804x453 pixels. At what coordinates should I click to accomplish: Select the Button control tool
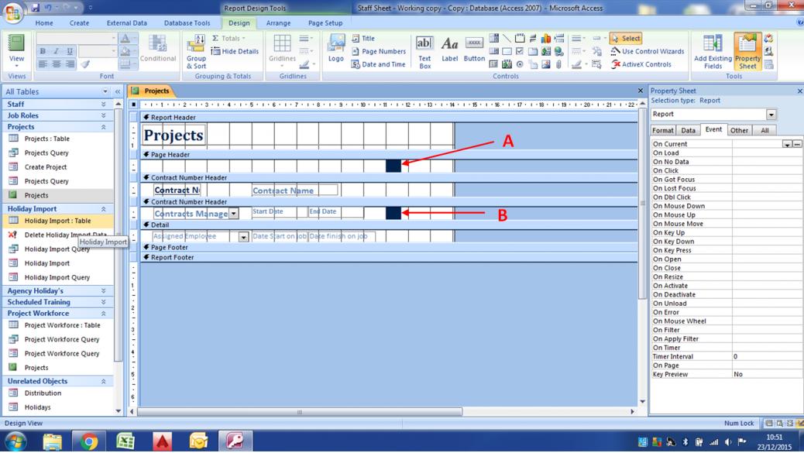click(x=474, y=50)
